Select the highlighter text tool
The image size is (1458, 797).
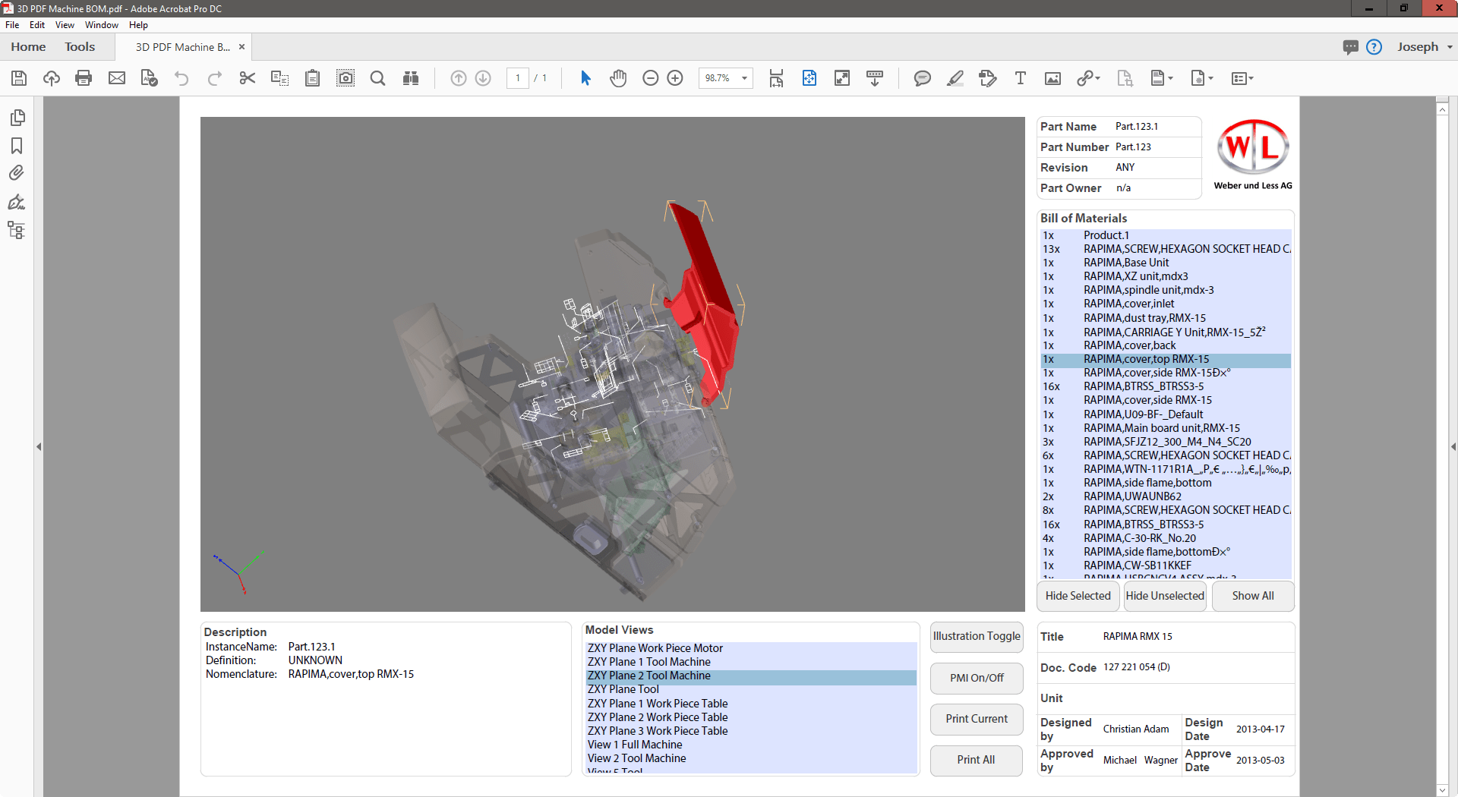[955, 78]
